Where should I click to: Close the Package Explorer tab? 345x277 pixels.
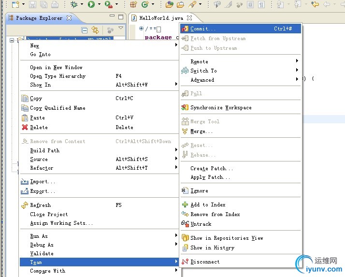click(x=69, y=18)
